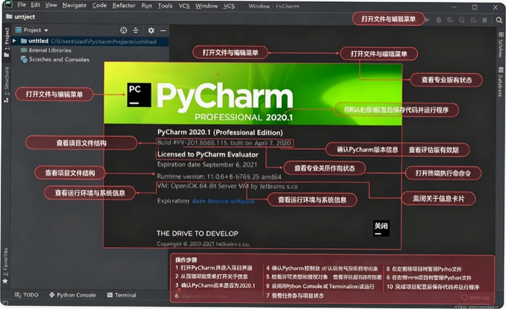Click the TODO list icon in bottom bar
Image resolution: width=506 pixels, height=309 pixels.
18,295
